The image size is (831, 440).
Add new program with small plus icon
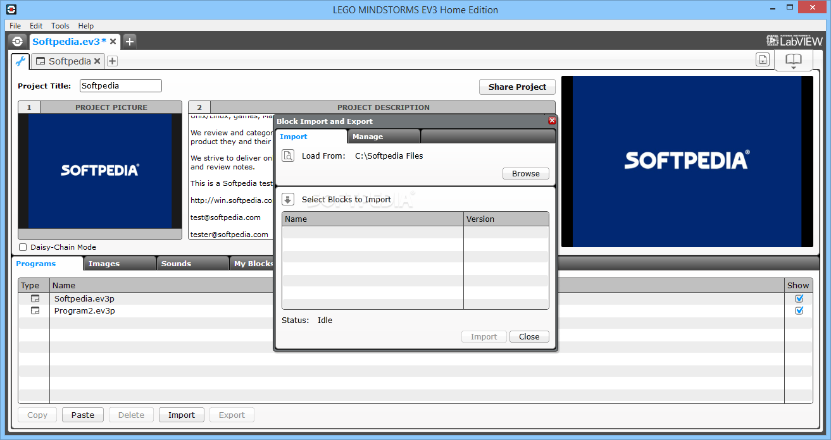pyautogui.click(x=112, y=61)
